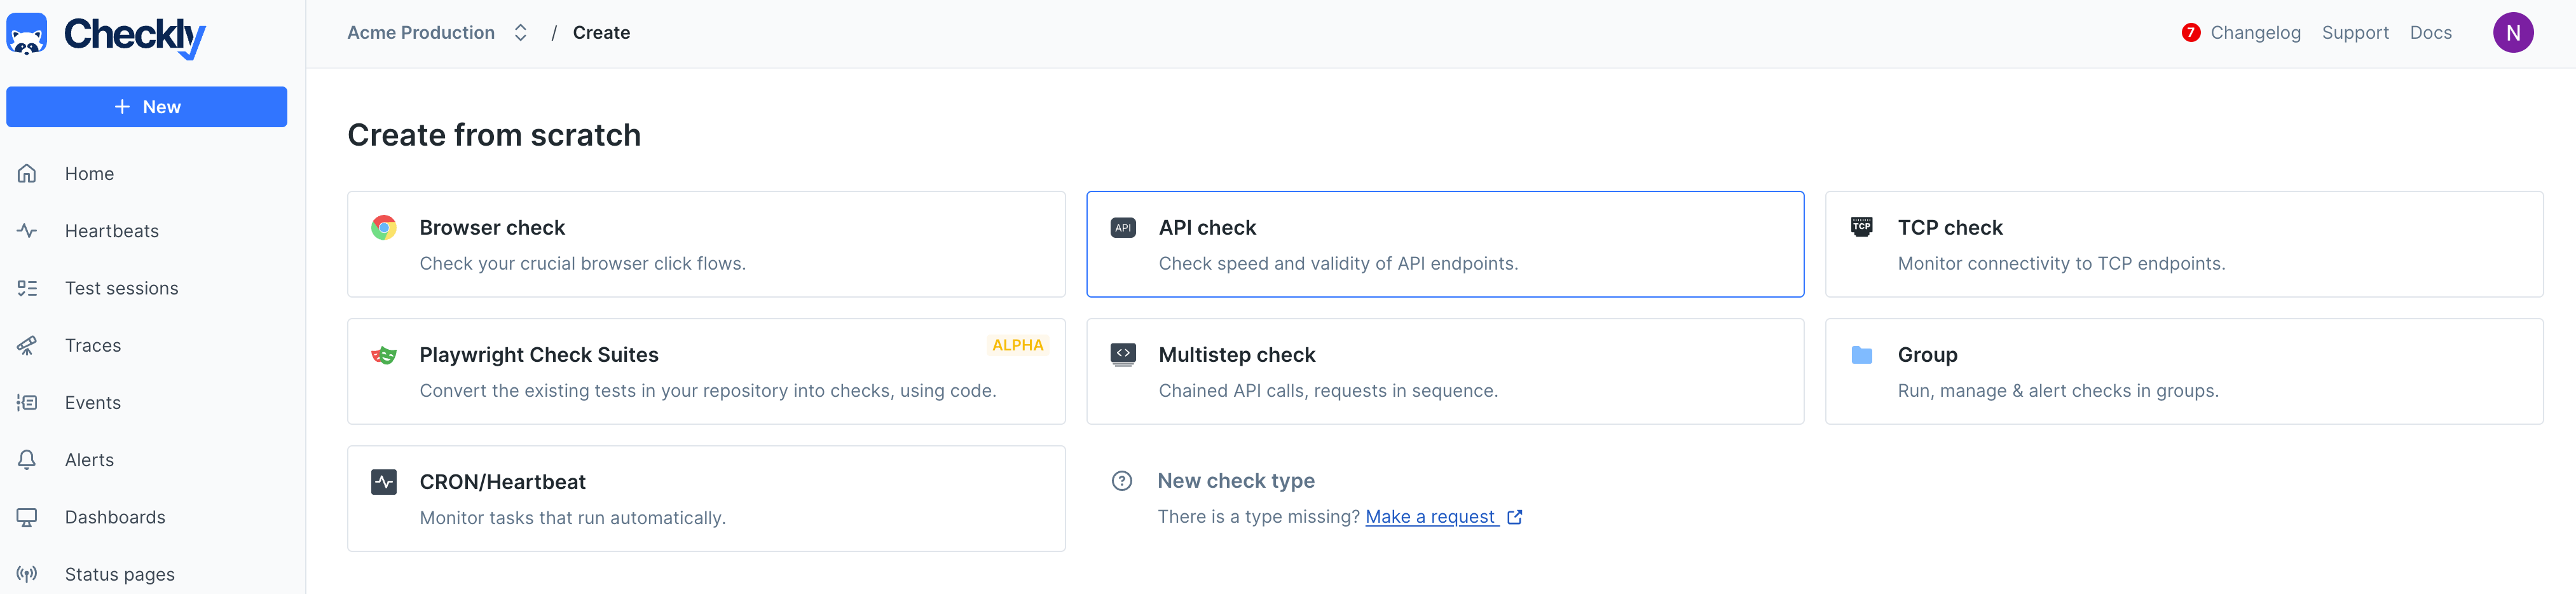Click the question mark help icon
The height and width of the screenshot is (594, 2576).
(1122, 481)
